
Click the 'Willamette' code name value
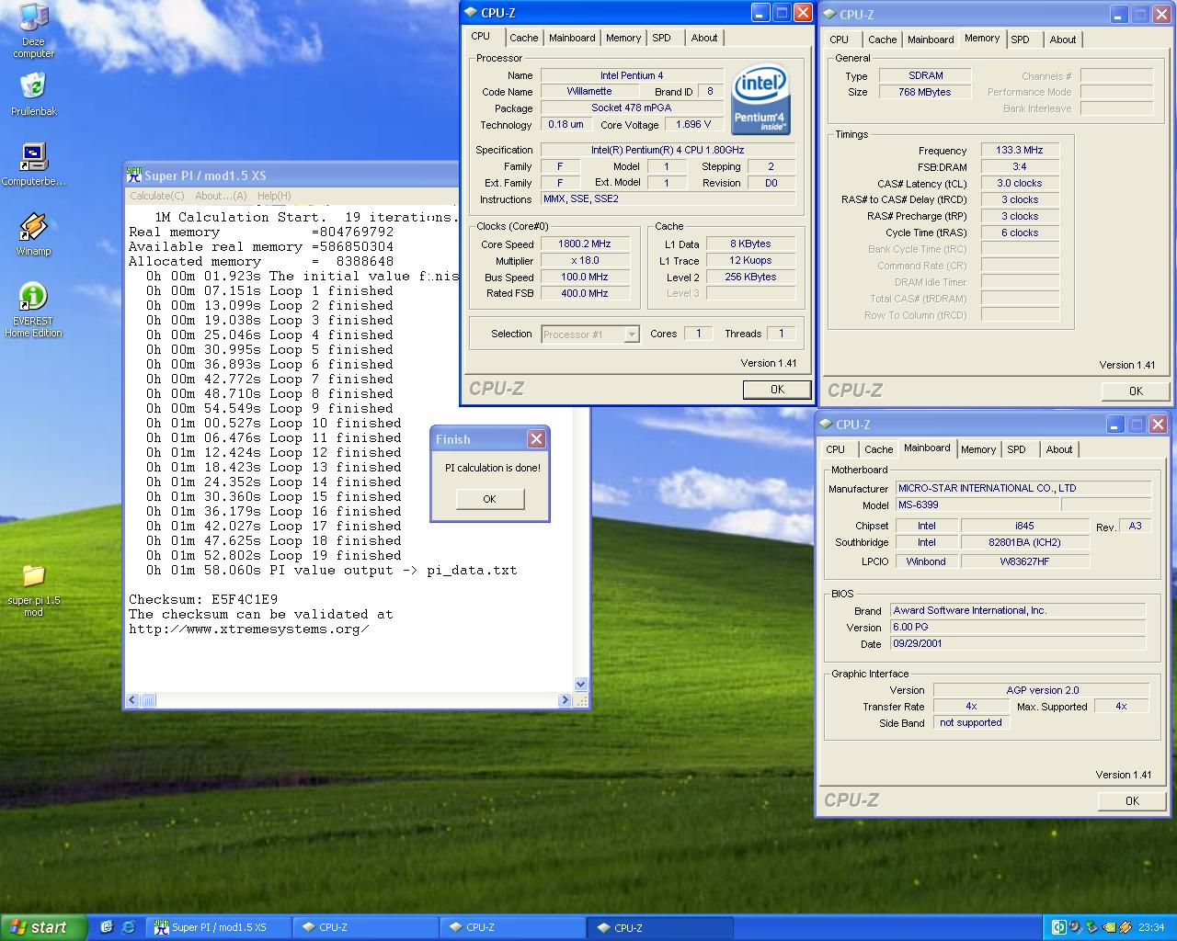pyautogui.click(x=589, y=92)
